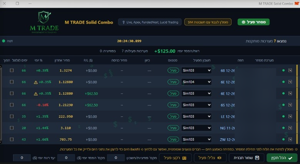This screenshot has height=164, width=300.
Task: Click the max daily loss input field
Action: pyautogui.click(x=66, y=158)
